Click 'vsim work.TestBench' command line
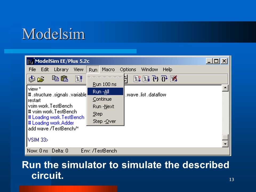 click(x=50, y=106)
